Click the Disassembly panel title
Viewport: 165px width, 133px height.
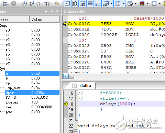(74, 11)
